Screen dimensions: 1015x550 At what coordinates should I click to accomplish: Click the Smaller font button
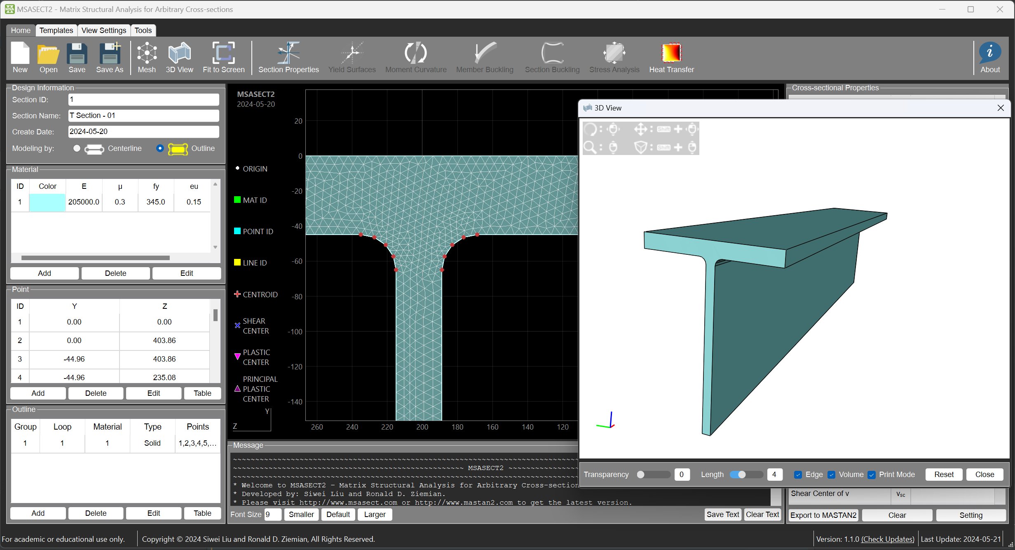coord(301,515)
